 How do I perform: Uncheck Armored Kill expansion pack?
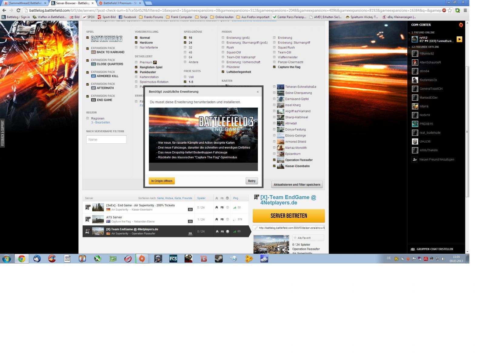tap(88, 72)
